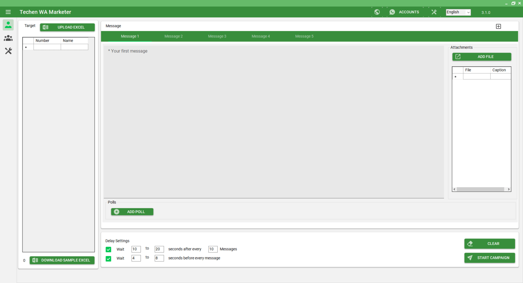Open the Message 5 tab
Viewport: 523px width, 283px height.
point(304,36)
